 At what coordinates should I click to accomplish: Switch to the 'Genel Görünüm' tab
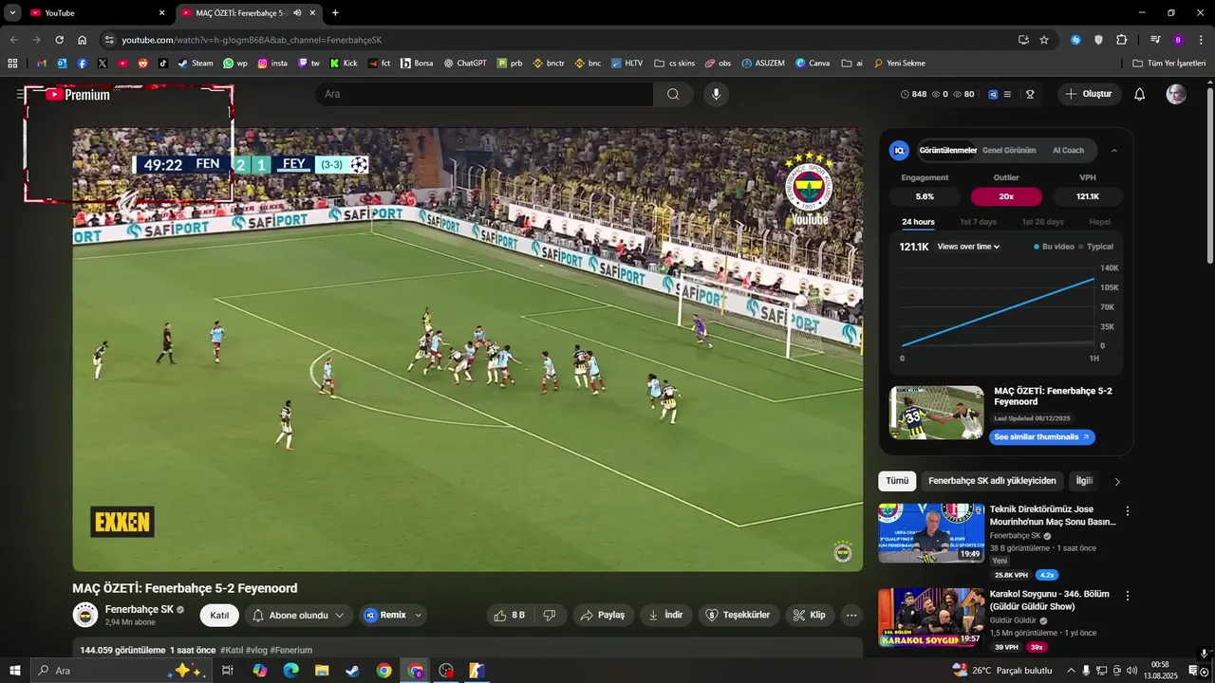point(1009,150)
